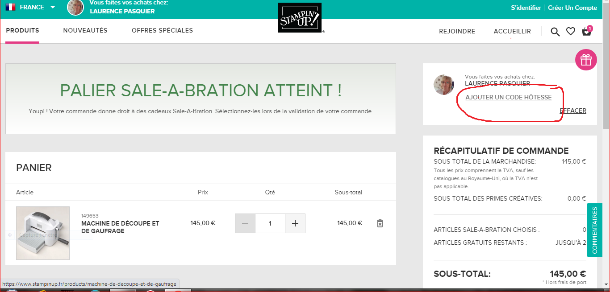Open the search magnifier icon
Screen dimensions: 610x292
(x=555, y=32)
